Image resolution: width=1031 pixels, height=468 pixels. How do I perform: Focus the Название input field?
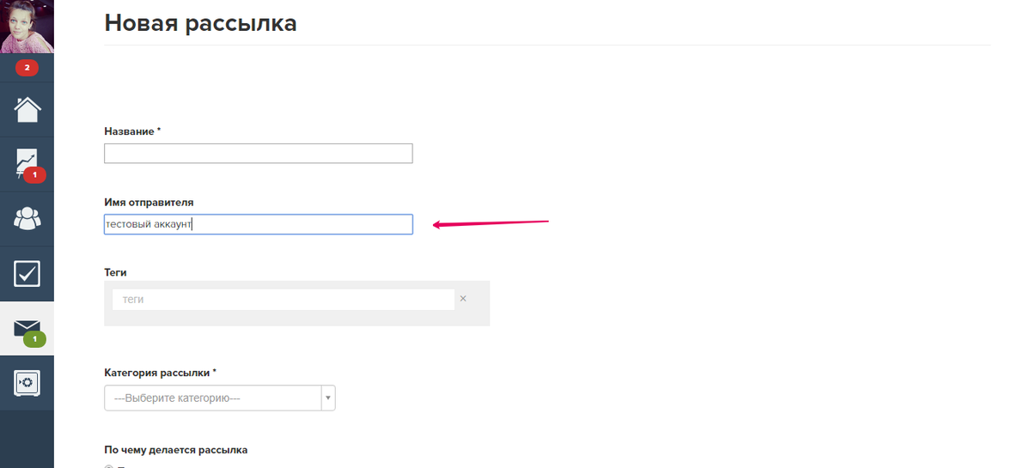pos(259,154)
